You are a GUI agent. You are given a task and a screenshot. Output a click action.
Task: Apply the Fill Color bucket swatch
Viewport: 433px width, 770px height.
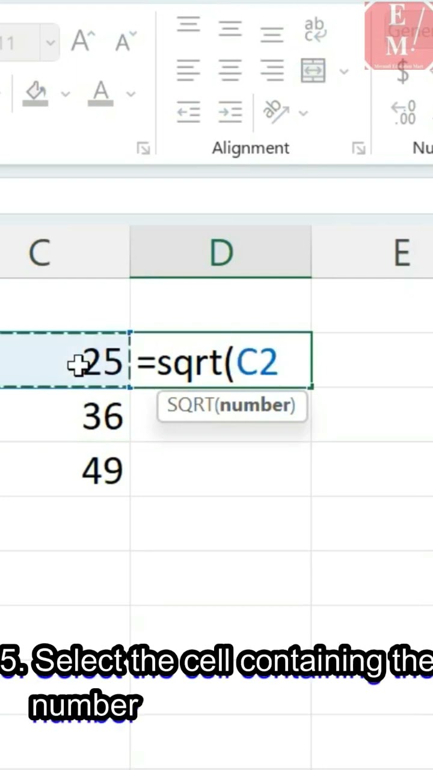pyautogui.click(x=36, y=94)
